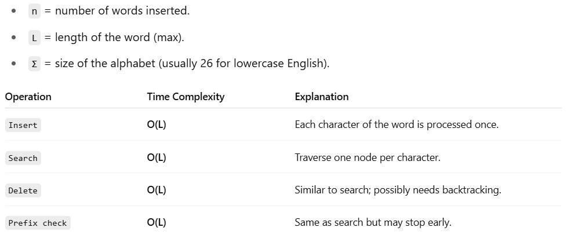Click the Prefix check code label
Screen dimensions: 571x242
pyautogui.click(x=38, y=223)
